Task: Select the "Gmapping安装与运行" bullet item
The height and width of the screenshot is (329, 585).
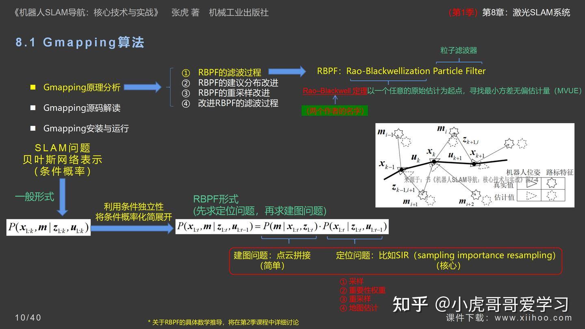Action: pos(86,128)
